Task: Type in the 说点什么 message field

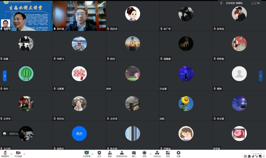Action: 15,134
